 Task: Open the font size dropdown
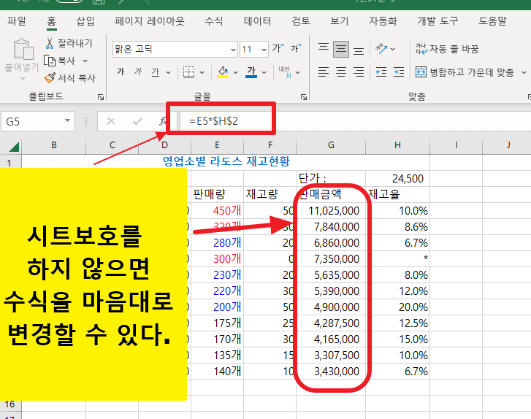tap(264, 50)
